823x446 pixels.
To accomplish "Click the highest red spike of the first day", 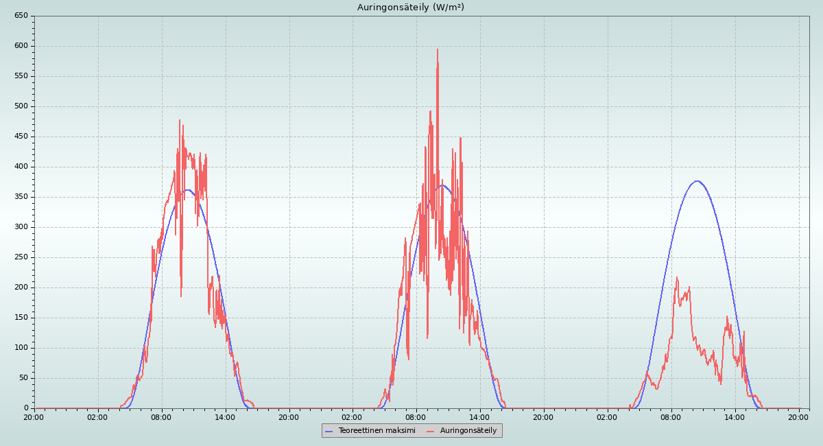I will pos(180,121).
